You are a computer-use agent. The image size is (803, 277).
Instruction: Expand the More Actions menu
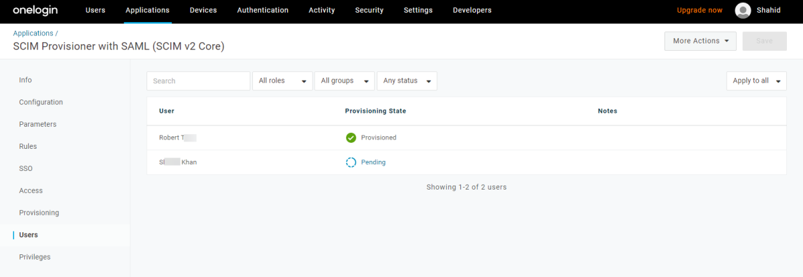(x=700, y=41)
